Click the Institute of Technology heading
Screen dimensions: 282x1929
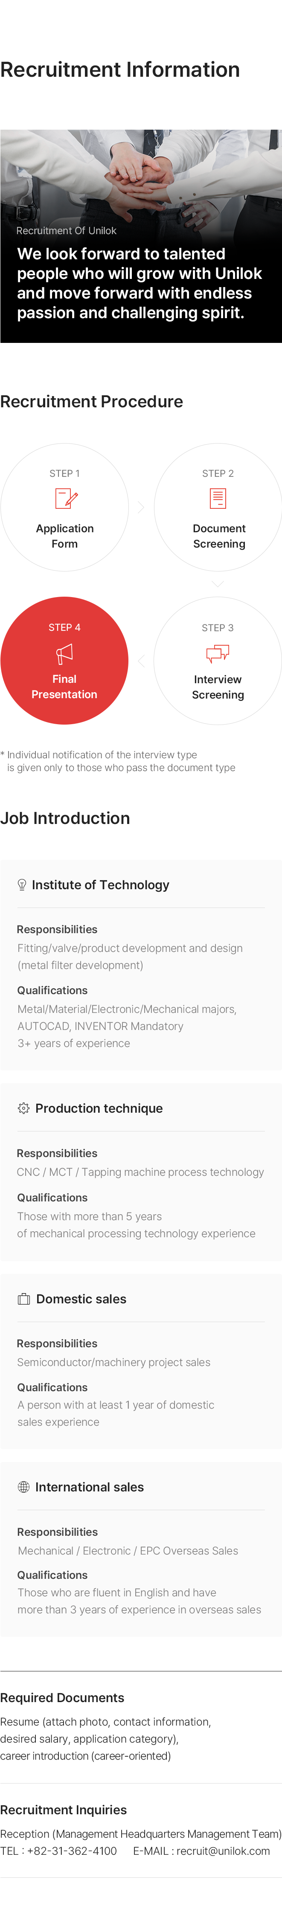(101, 885)
